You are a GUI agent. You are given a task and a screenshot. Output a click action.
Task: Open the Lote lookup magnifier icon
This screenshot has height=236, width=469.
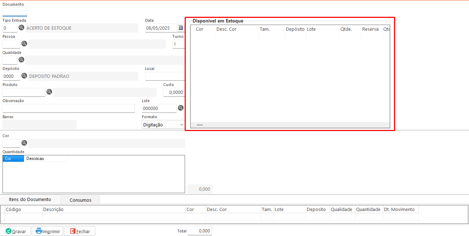(181, 108)
